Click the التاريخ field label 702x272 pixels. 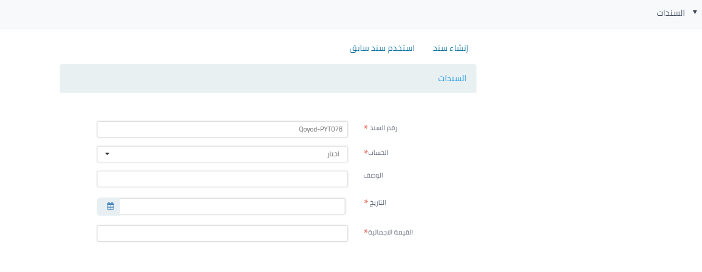pyautogui.click(x=378, y=202)
